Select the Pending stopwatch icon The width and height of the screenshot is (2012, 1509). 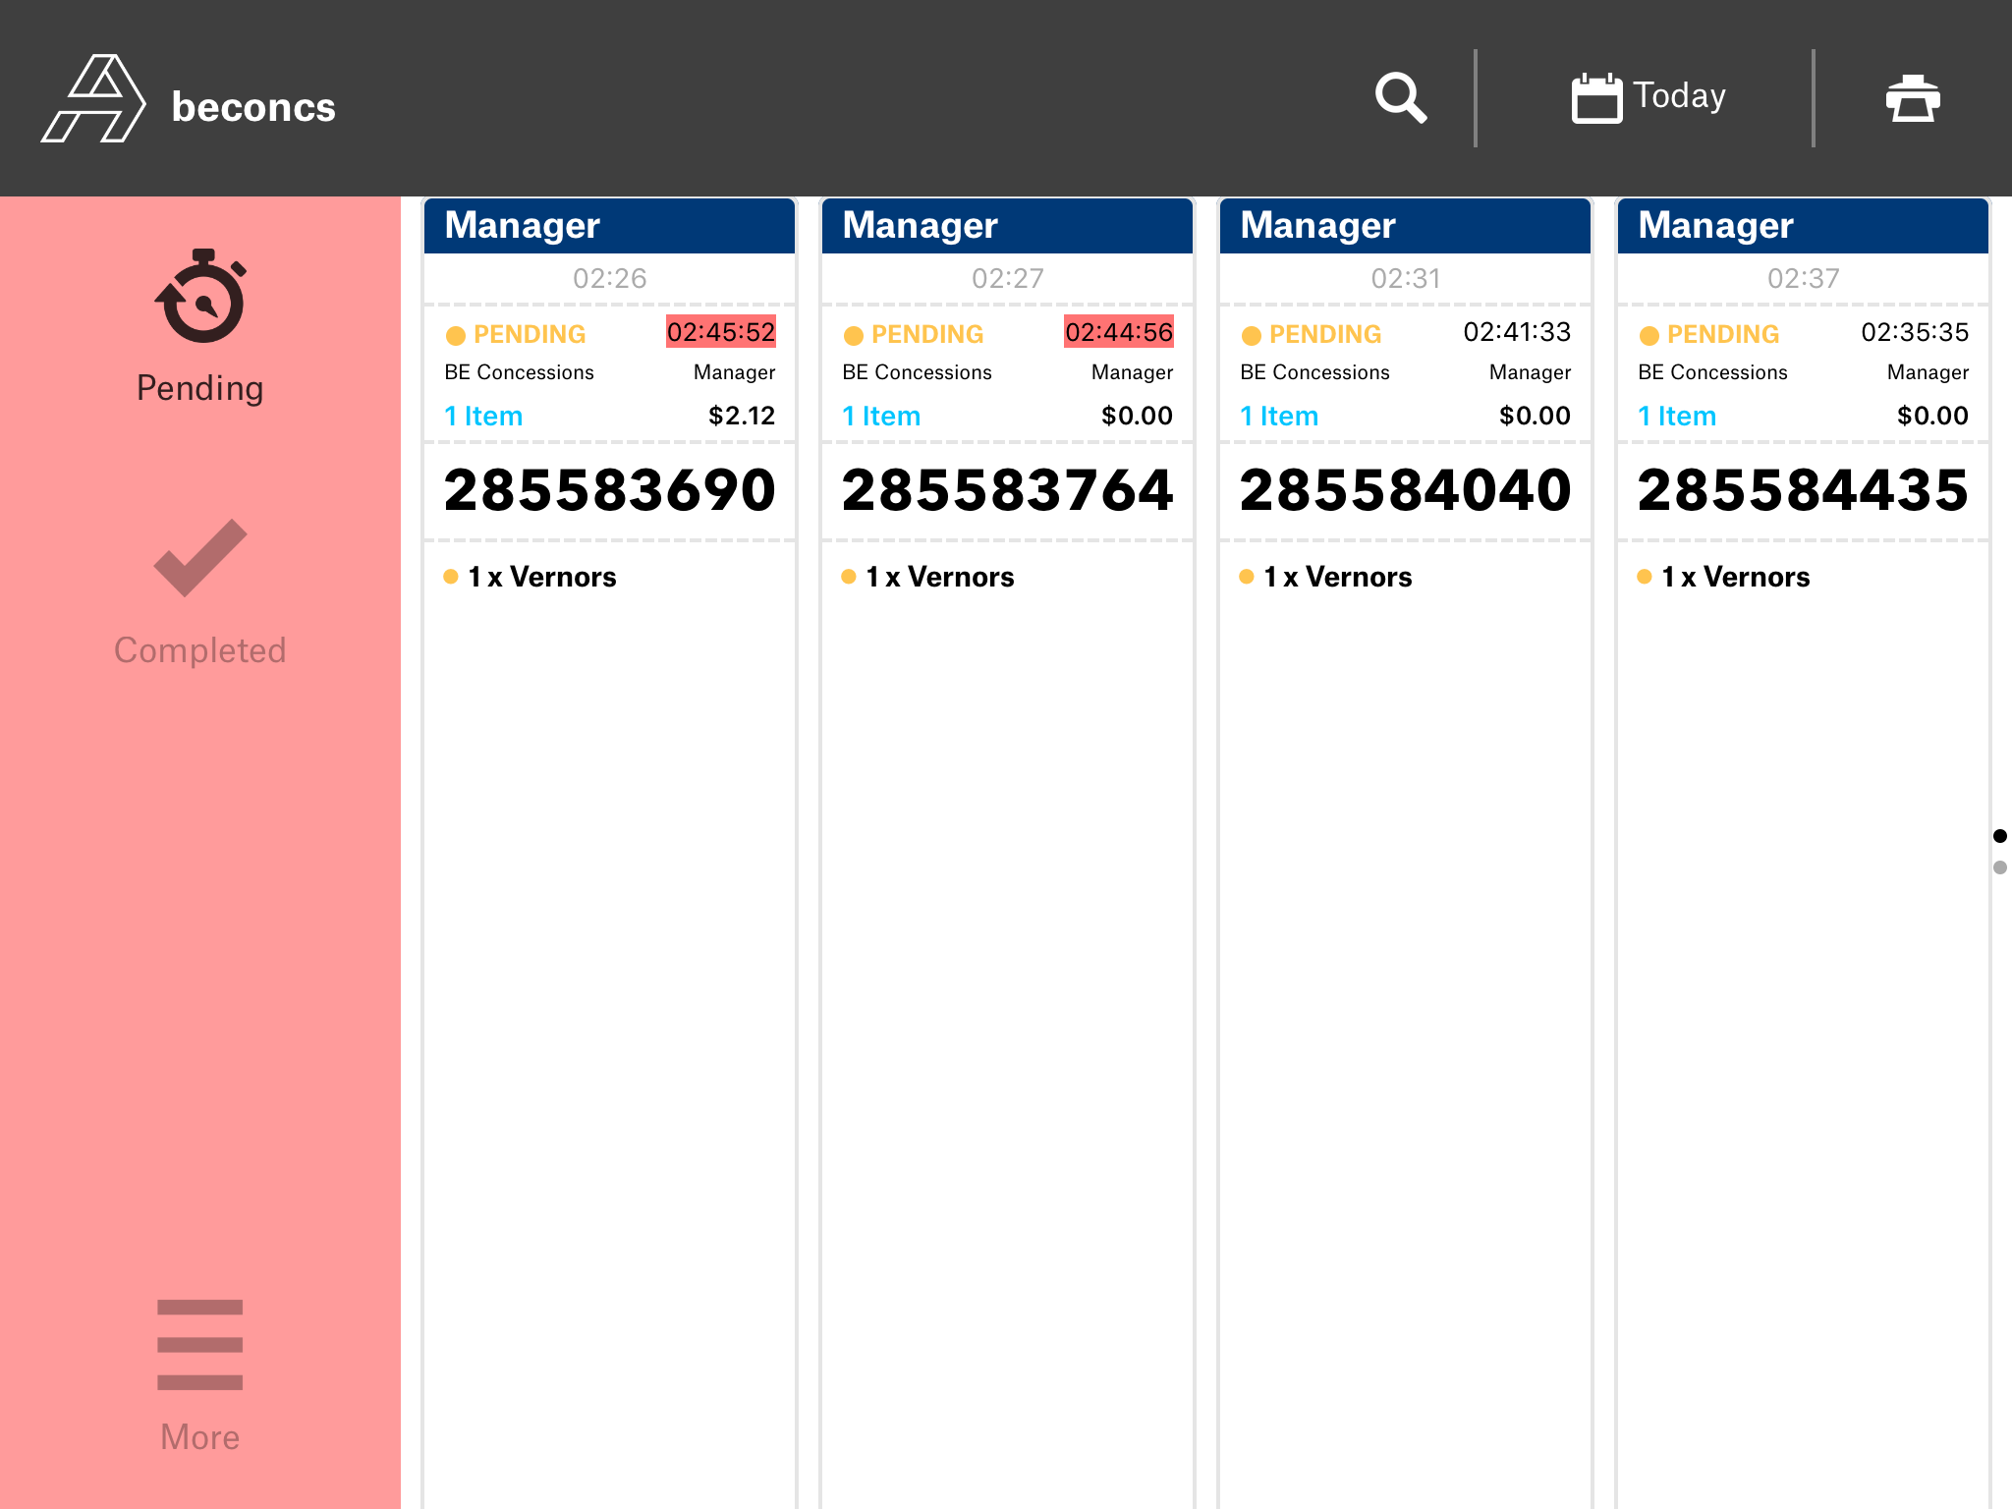click(x=200, y=297)
